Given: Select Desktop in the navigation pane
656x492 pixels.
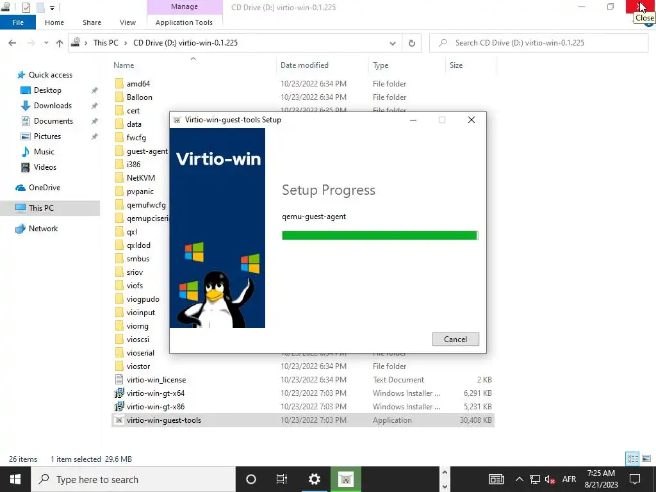Looking at the screenshot, I should pyautogui.click(x=47, y=90).
